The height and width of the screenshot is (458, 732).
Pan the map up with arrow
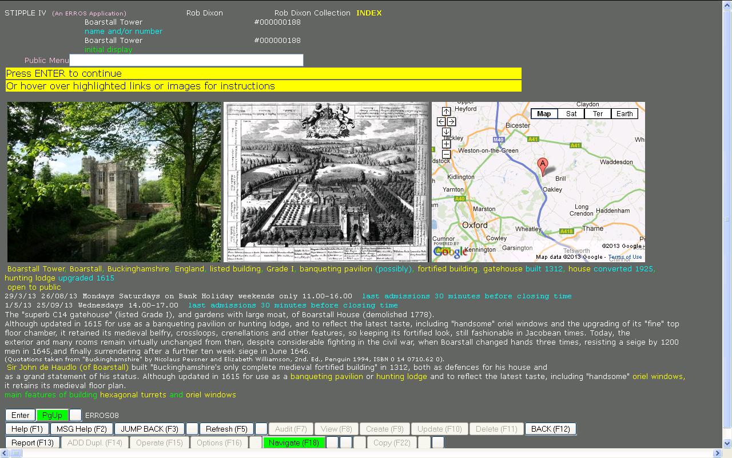[446, 111]
